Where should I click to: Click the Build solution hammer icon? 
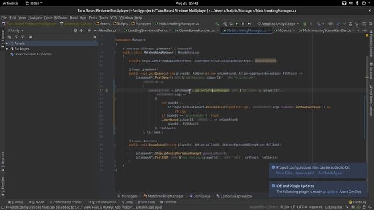pos(217,24)
